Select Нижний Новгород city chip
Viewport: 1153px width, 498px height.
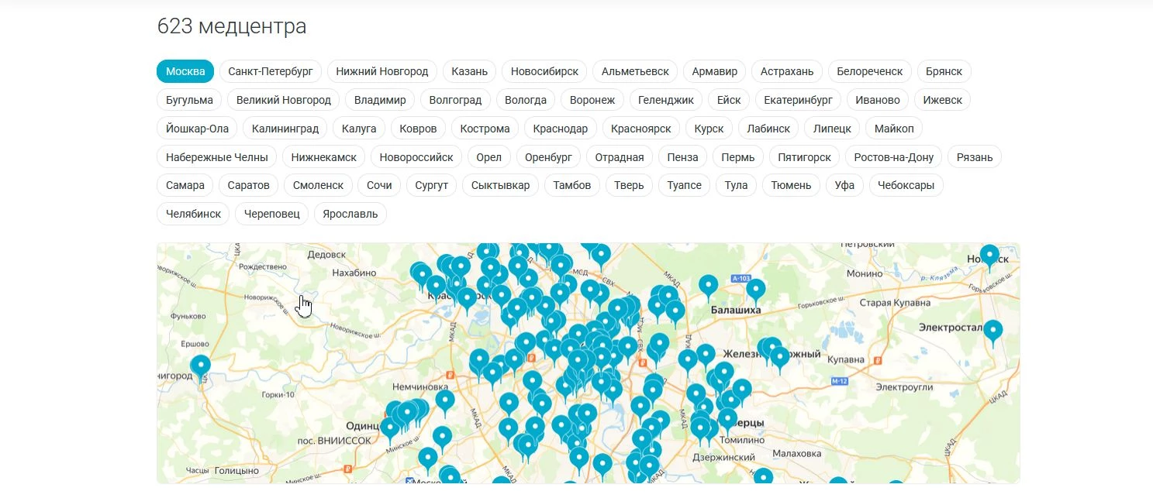coord(382,71)
